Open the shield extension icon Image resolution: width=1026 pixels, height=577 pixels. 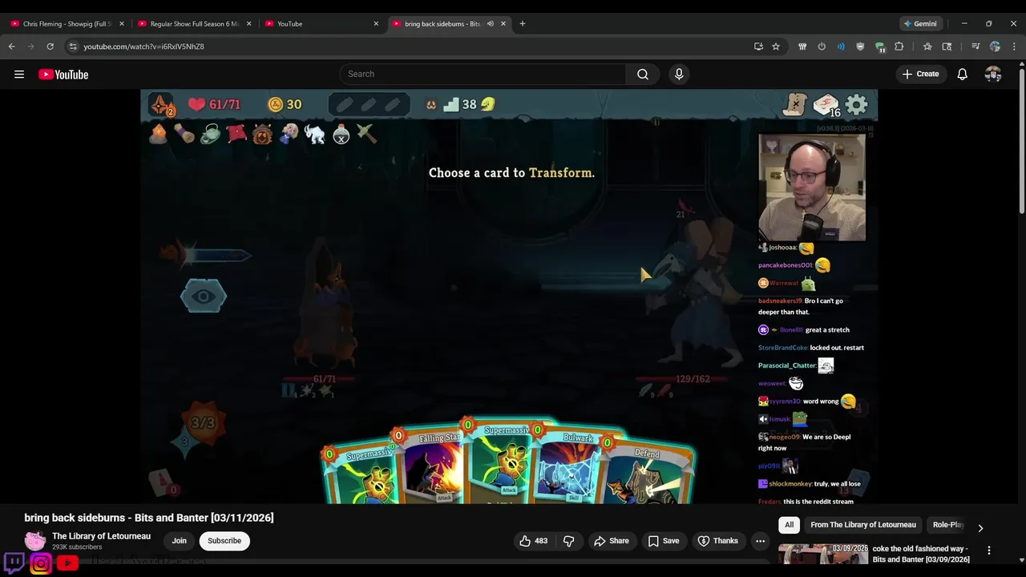(x=861, y=46)
